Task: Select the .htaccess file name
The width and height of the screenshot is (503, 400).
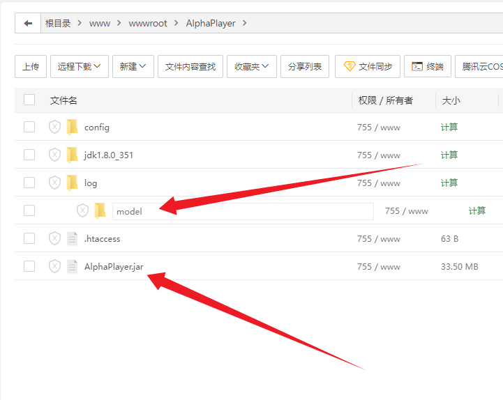Action: tap(103, 239)
